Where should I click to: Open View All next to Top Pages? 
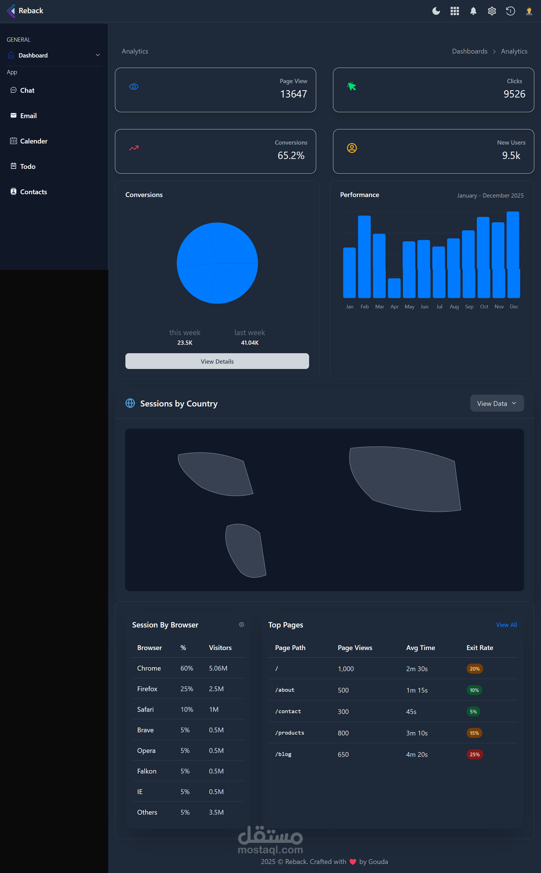(506, 625)
